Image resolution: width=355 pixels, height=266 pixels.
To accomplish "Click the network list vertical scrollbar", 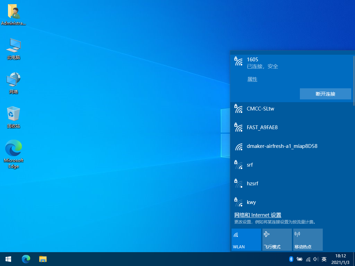I will [354, 80].
